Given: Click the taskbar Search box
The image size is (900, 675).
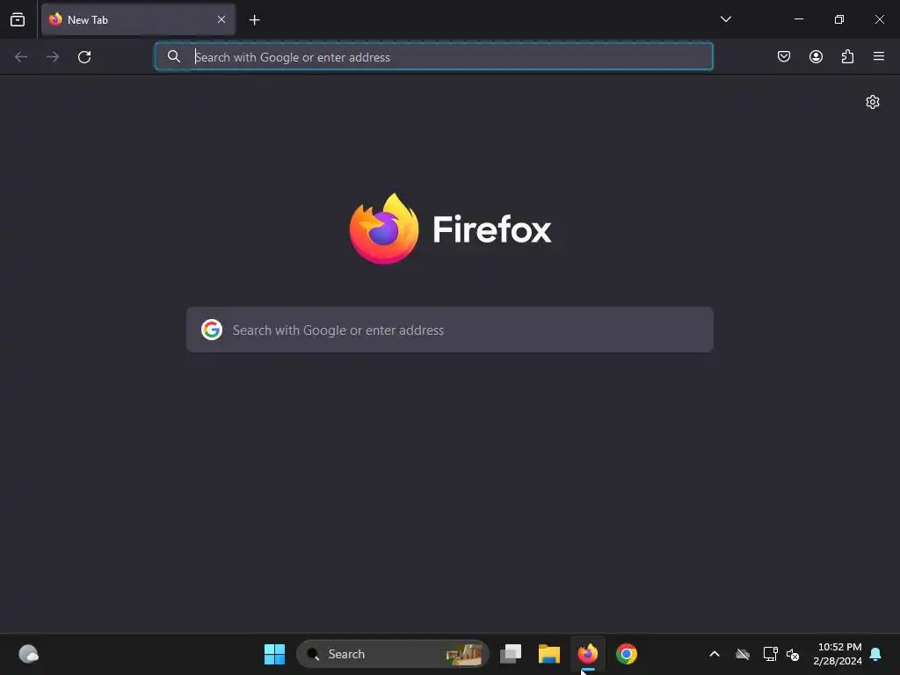Looking at the screenshot, I should pos(393,654).
